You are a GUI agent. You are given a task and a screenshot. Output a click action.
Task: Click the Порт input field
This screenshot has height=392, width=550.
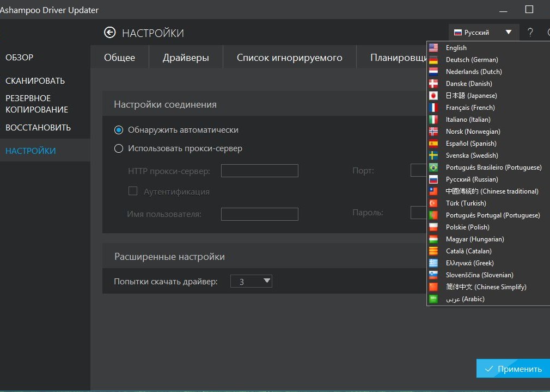(419, 171)
